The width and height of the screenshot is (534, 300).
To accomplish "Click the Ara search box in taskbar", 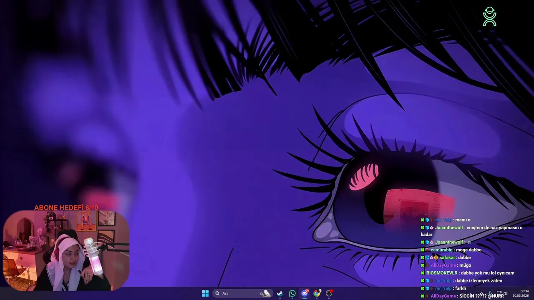I will click(x=242, y=293).
